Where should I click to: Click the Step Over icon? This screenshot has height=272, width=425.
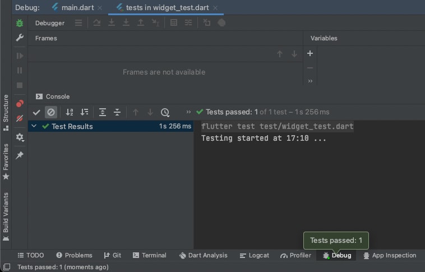(97, 23)
